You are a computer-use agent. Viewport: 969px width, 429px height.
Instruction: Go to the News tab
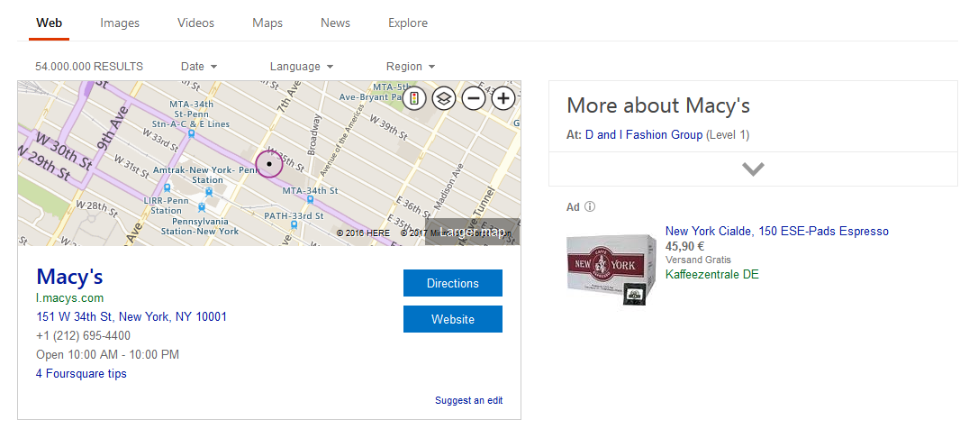point(335,23)
